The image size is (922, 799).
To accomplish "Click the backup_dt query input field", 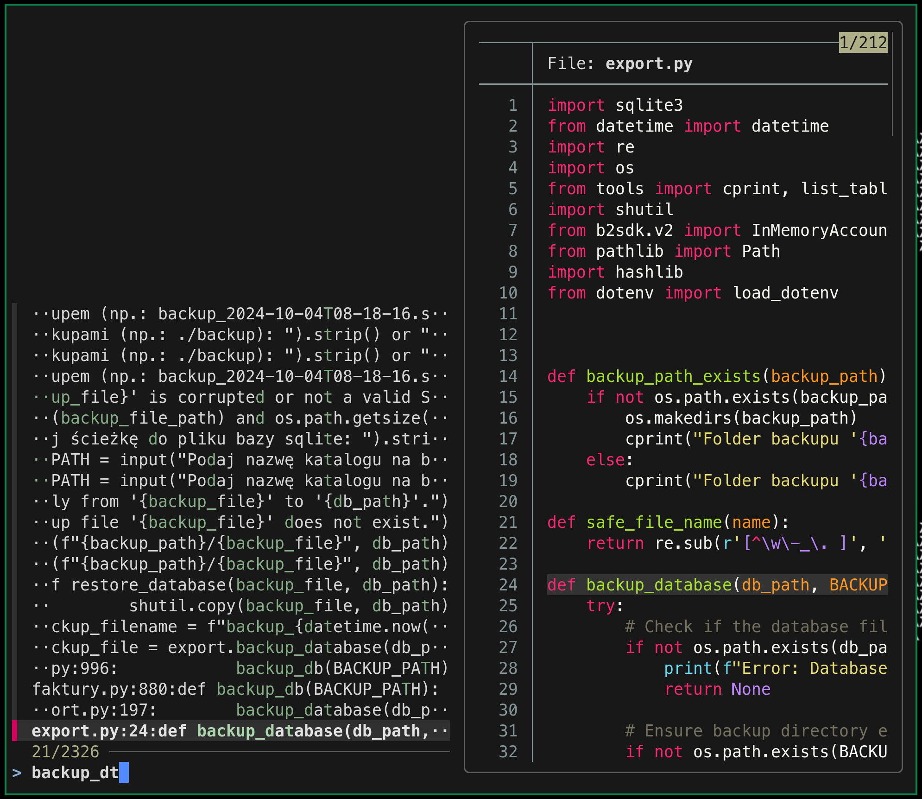I will click(76, 773).
